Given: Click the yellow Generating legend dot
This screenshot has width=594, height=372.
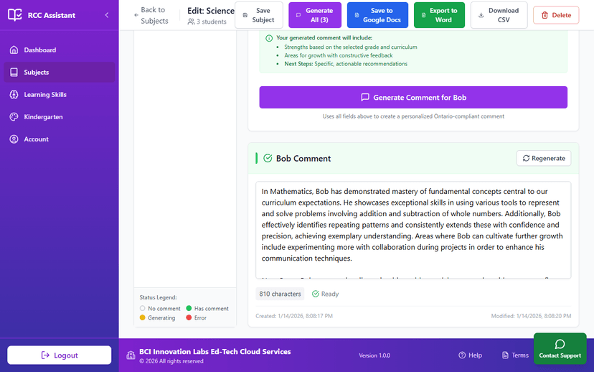Looking at the screenshot, I should tap(143, 317).
